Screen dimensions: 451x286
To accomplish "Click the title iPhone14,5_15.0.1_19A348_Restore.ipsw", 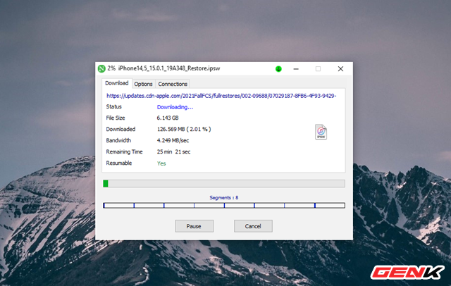I will pos(169,68).
